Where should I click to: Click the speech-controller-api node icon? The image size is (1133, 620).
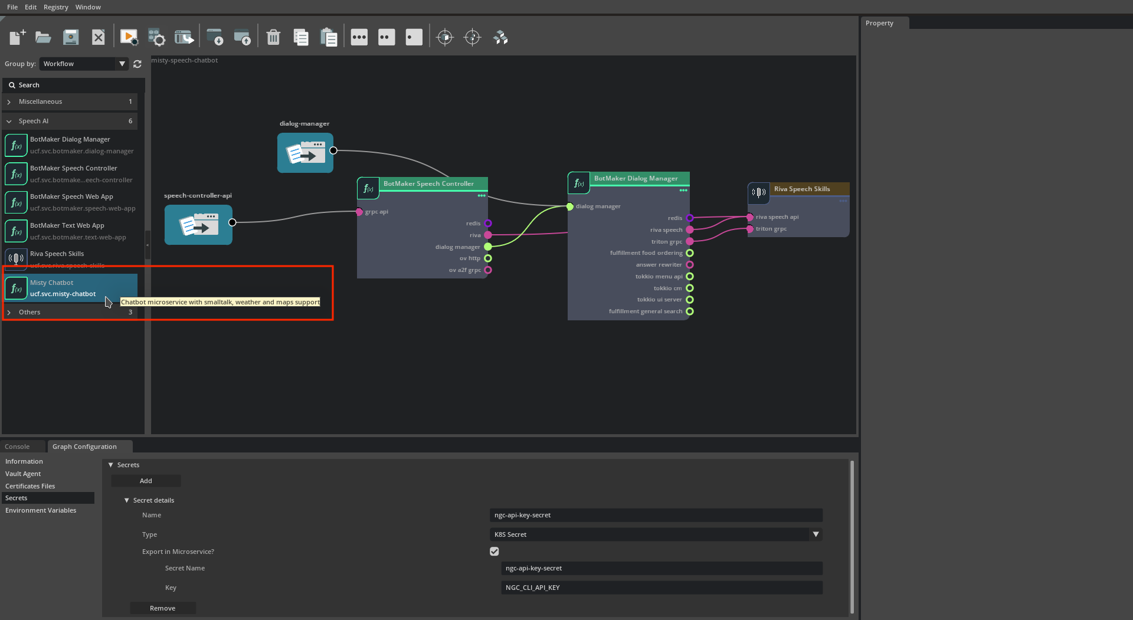(198, 225)
